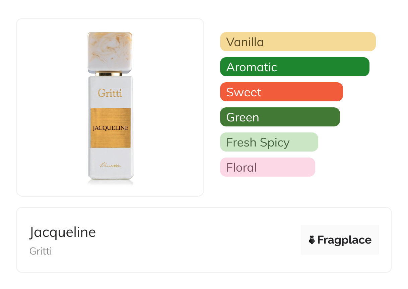Click the gold JACQUELINE label on the bottle
Image resolution: width=408 pixels, height=289 pixels.
[111, 128]
